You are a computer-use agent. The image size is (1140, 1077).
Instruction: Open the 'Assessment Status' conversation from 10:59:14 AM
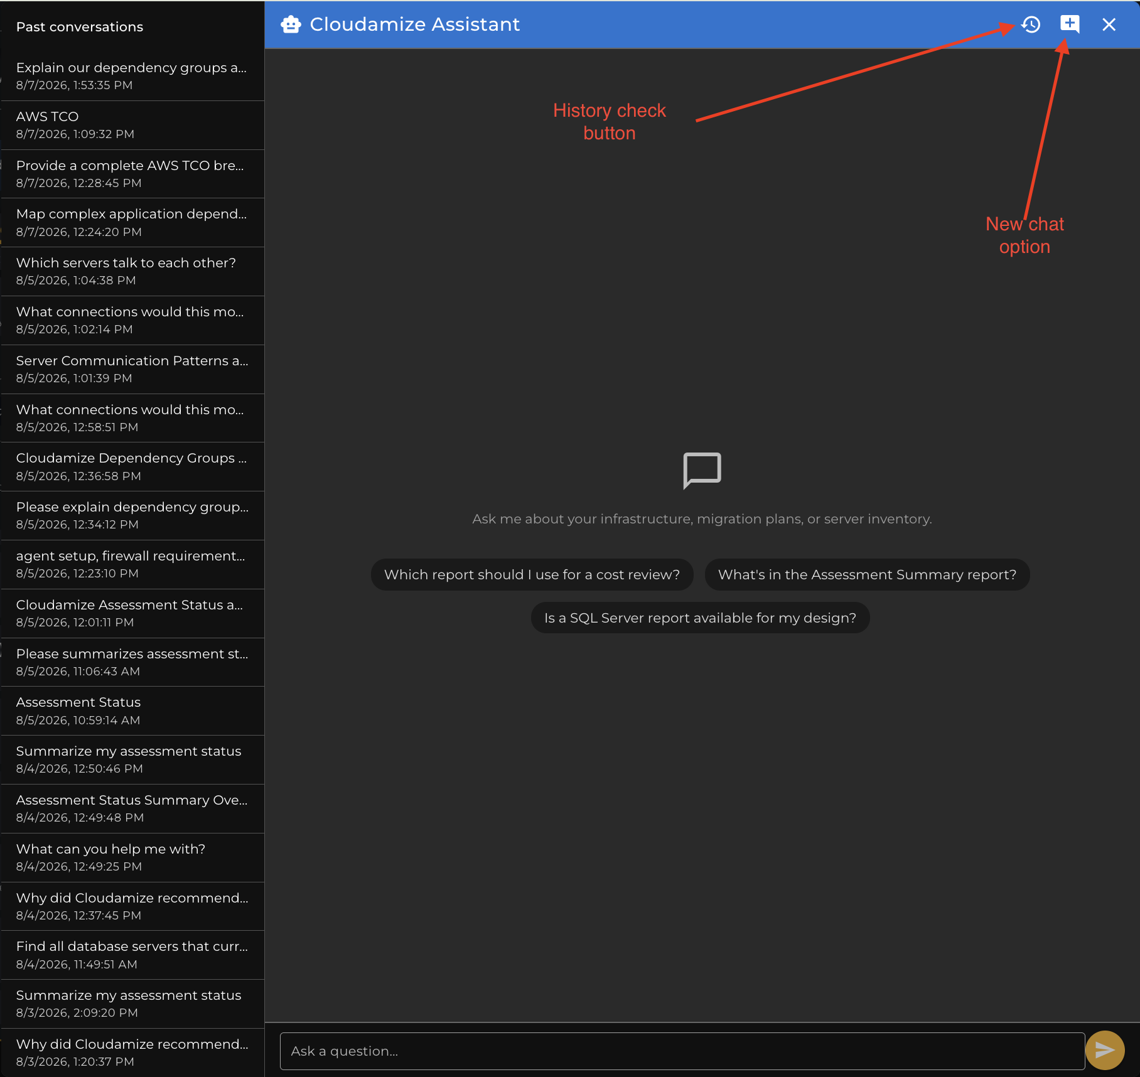[x=132, y=710]
